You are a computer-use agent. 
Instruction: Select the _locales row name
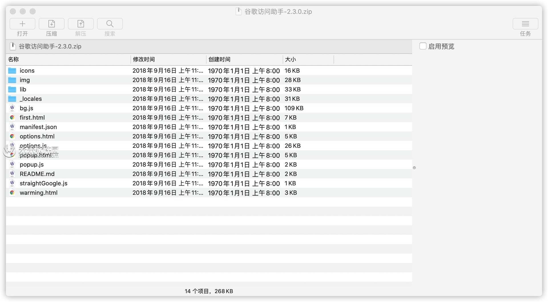pyautogui.click(x=31, y=99)
